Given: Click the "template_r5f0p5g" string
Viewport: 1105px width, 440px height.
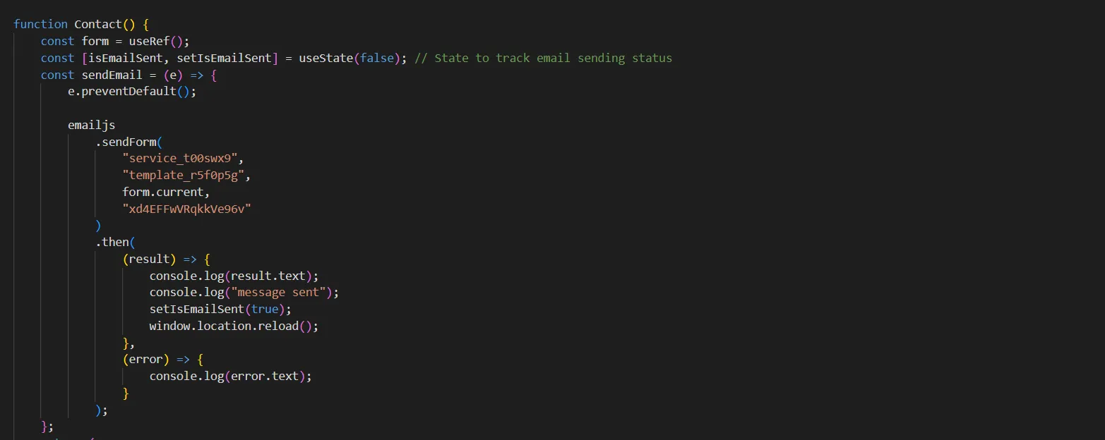Looking at the screenshot, I should pos(186,176).
